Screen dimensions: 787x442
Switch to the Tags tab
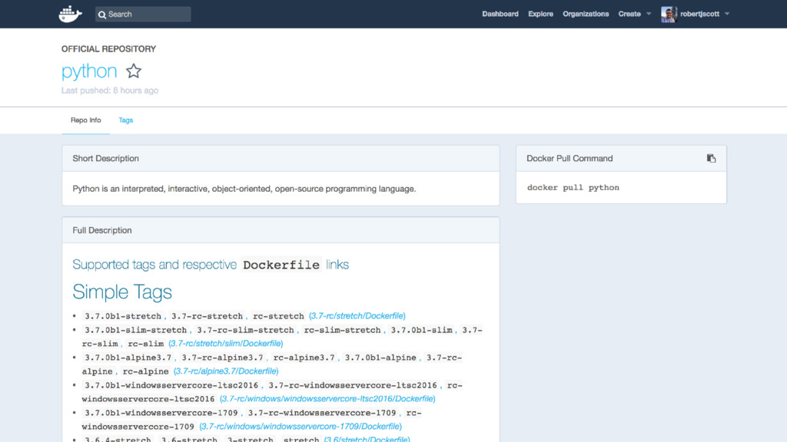coord(125,120)
